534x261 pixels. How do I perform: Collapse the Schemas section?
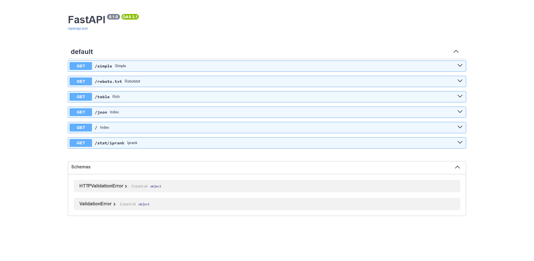(457, 167)
